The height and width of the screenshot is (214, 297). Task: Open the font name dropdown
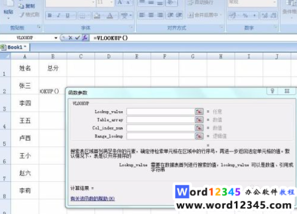pos(93,3)
